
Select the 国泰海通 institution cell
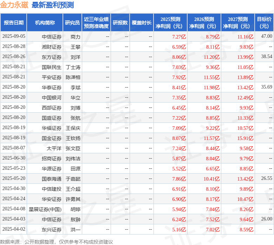pyautogui.click(x=52, y=179)
